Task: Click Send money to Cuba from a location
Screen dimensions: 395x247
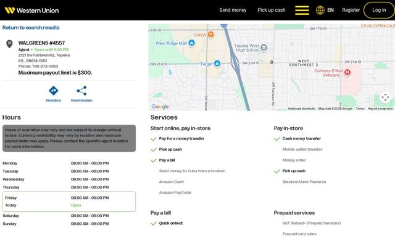Action: tap(192, 171)
